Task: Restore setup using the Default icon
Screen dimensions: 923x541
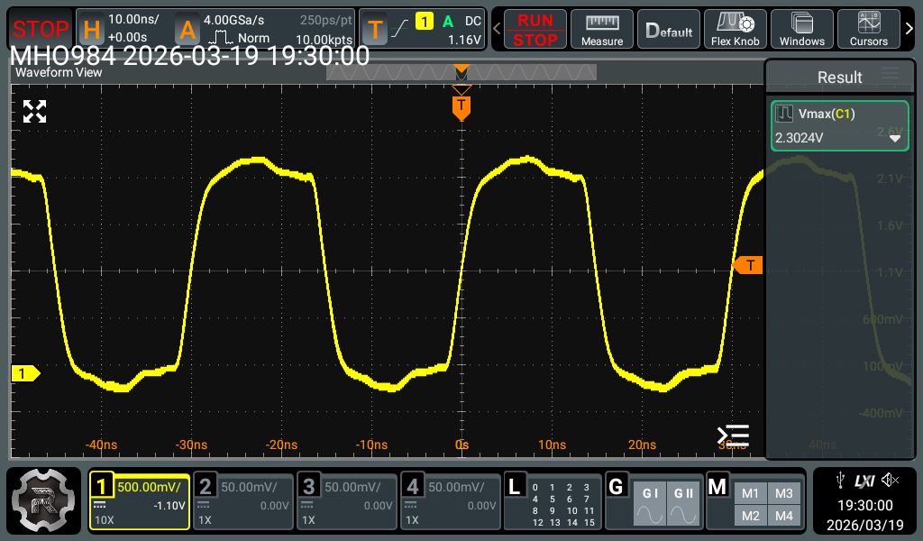Action: coord(668,28)
